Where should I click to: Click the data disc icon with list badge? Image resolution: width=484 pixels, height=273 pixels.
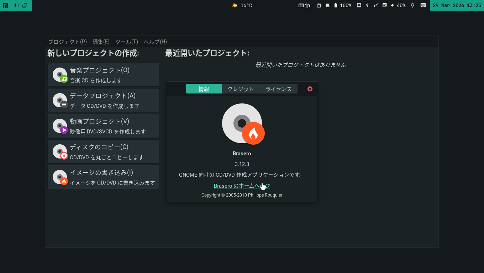coord(60,101)
